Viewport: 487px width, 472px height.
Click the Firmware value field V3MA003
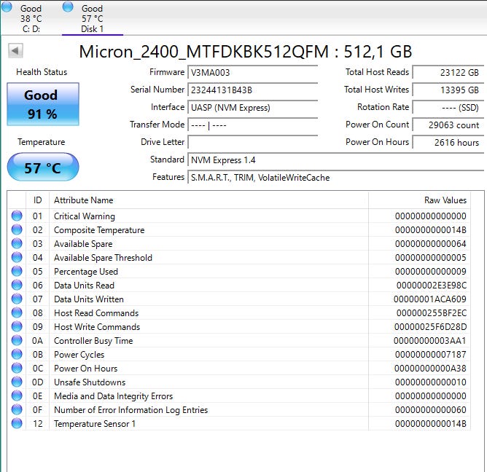coord(252,72)
